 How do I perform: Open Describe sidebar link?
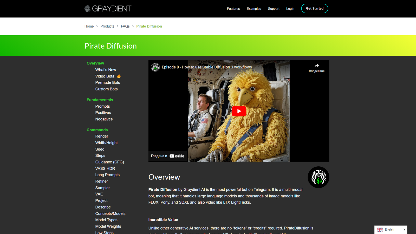pyautogui.click(x=103, y=207)
